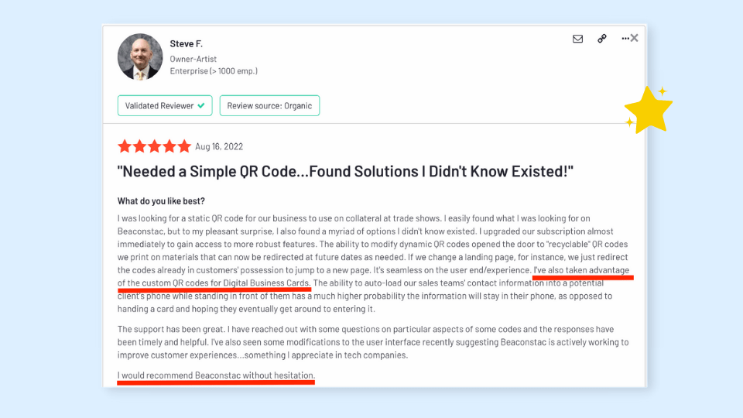743x418 pixels.
Task: Click the first red rating star
Action: point(125,146)
